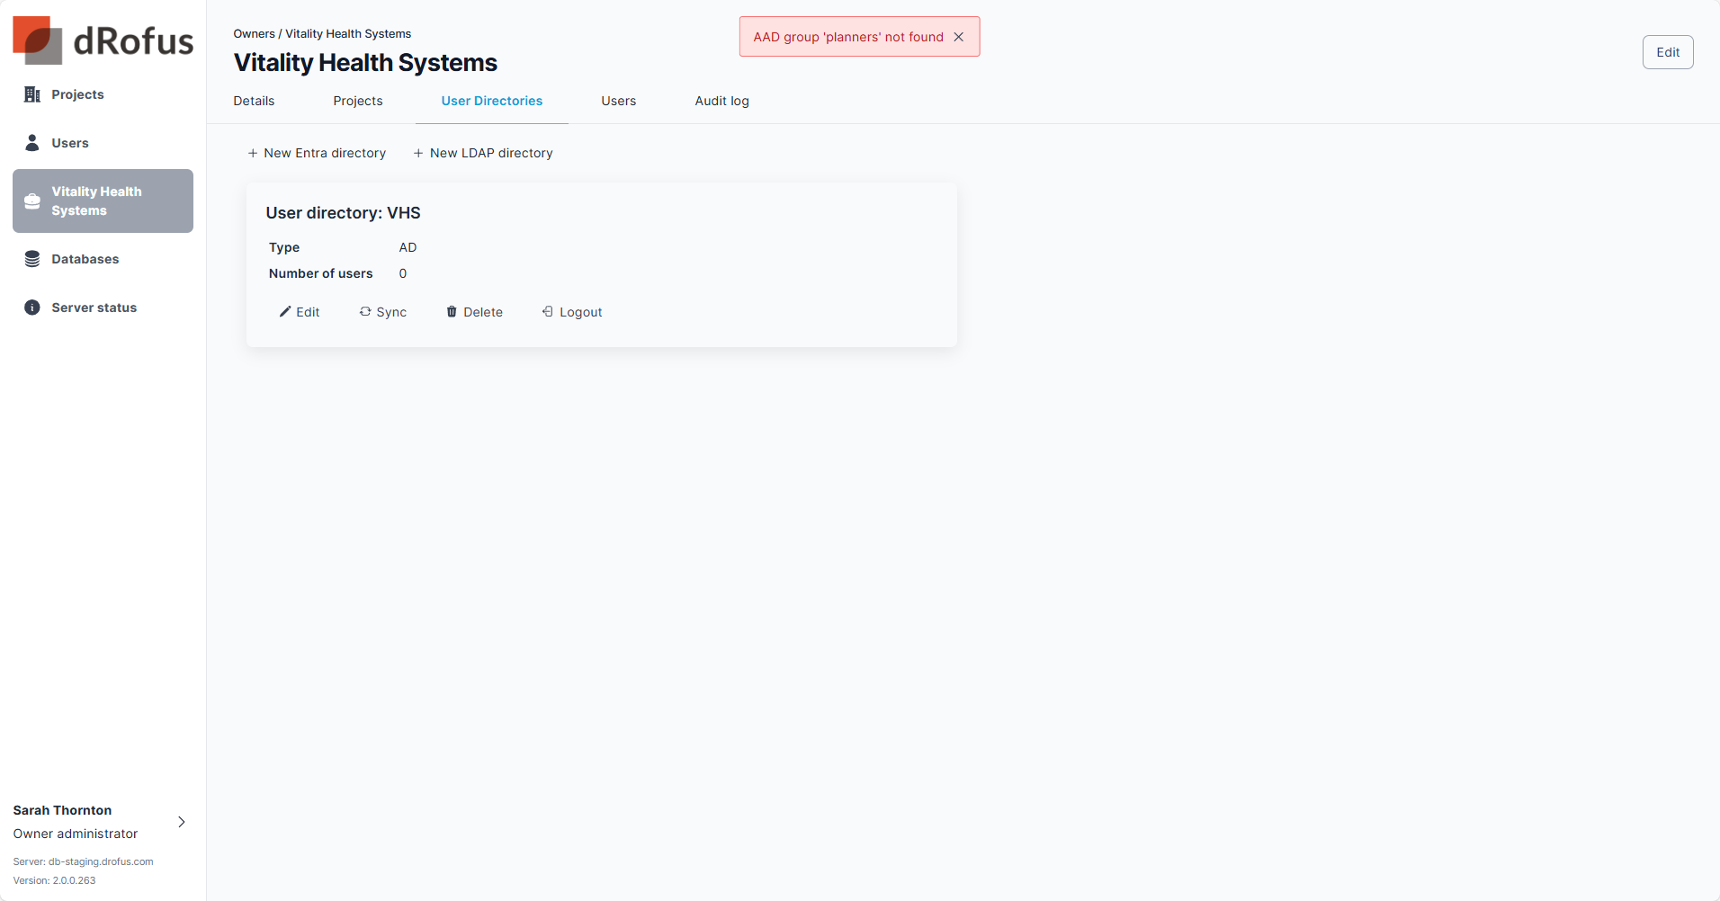Add a New Entra directory

(x=317, y=153)
